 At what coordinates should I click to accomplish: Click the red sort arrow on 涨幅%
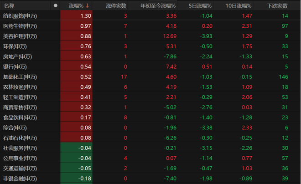coord(87,5)
